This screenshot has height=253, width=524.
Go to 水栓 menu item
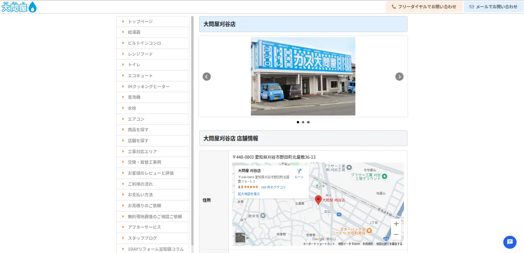153,108
